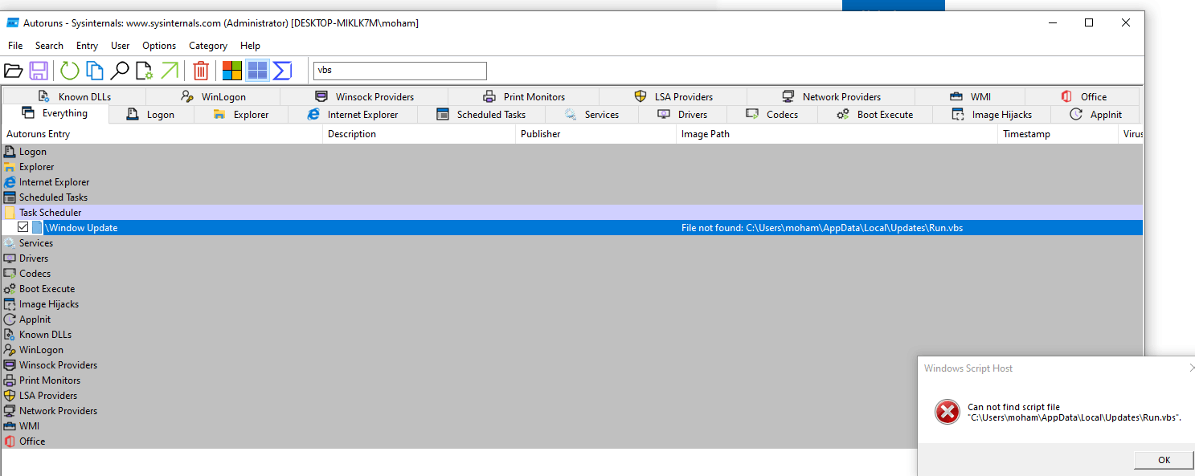Sort by the Description column header

[x=419, y=134]
